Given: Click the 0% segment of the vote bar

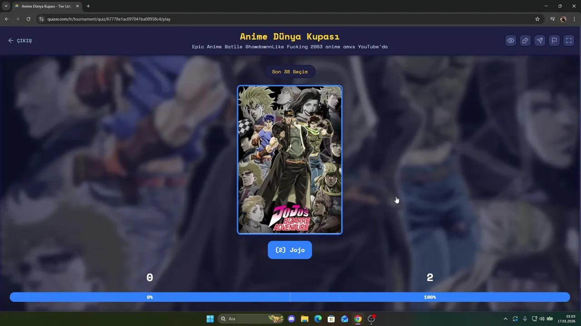Looking at the screenshot, I should (150, 297).
